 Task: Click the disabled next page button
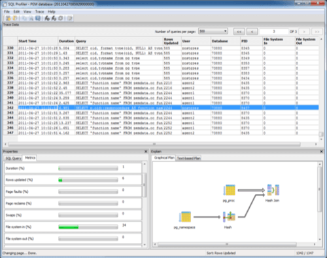[x=304, y=32]
